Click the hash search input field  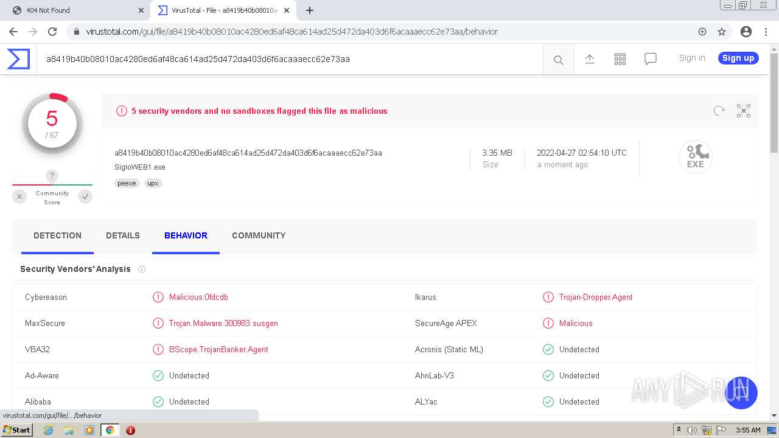click(x=290, y=59)
